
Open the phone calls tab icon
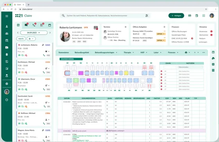click(x=34, y=25)
